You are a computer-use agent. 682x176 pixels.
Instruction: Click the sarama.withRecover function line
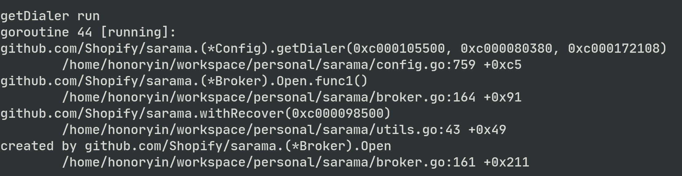(196, 114)
